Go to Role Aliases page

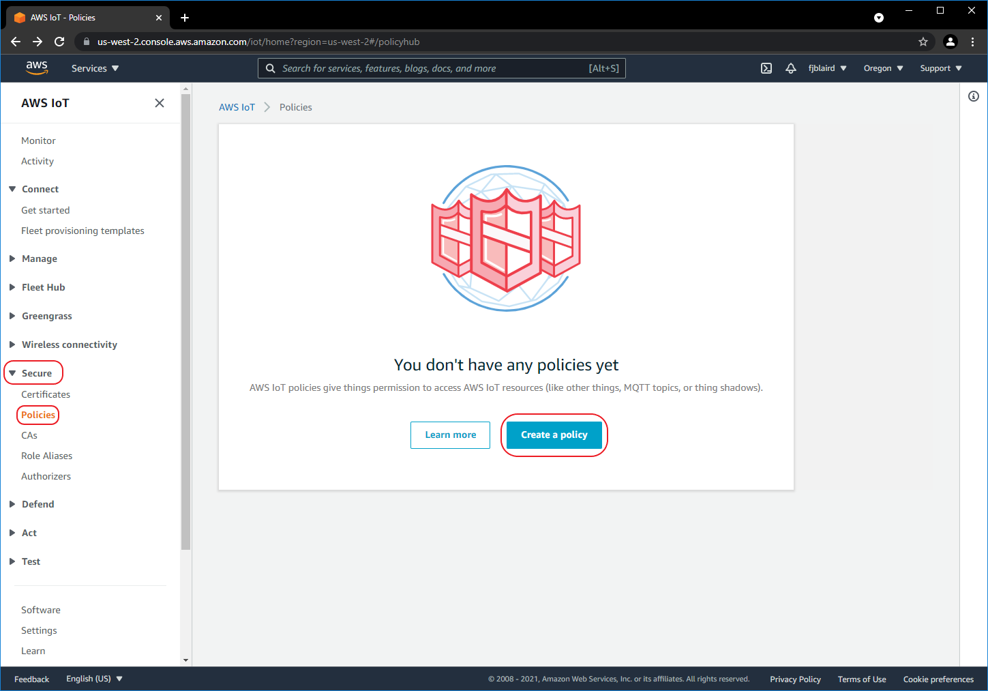[46, 456]
